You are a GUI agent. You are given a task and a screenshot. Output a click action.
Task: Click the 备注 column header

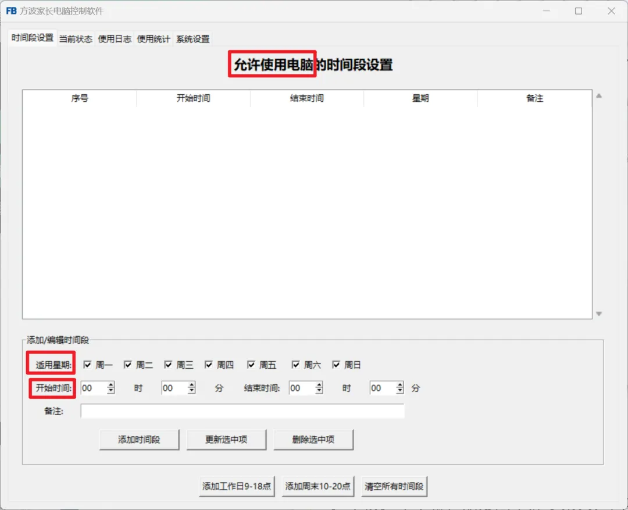pos(535,98)
